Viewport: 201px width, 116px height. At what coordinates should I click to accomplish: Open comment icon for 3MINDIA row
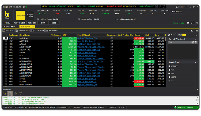click(x=112, y=38)
